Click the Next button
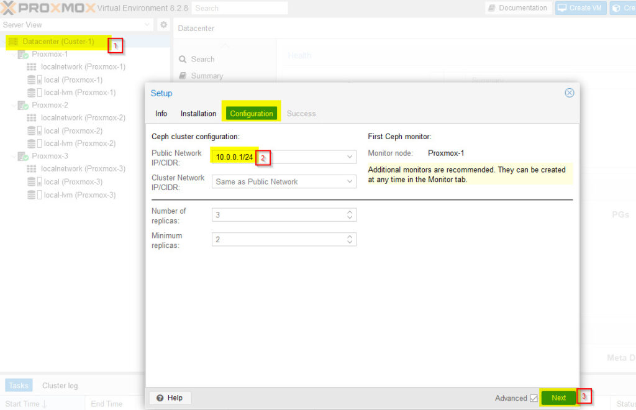This screenshot has height=410, width=636. [x=558, y=398]
